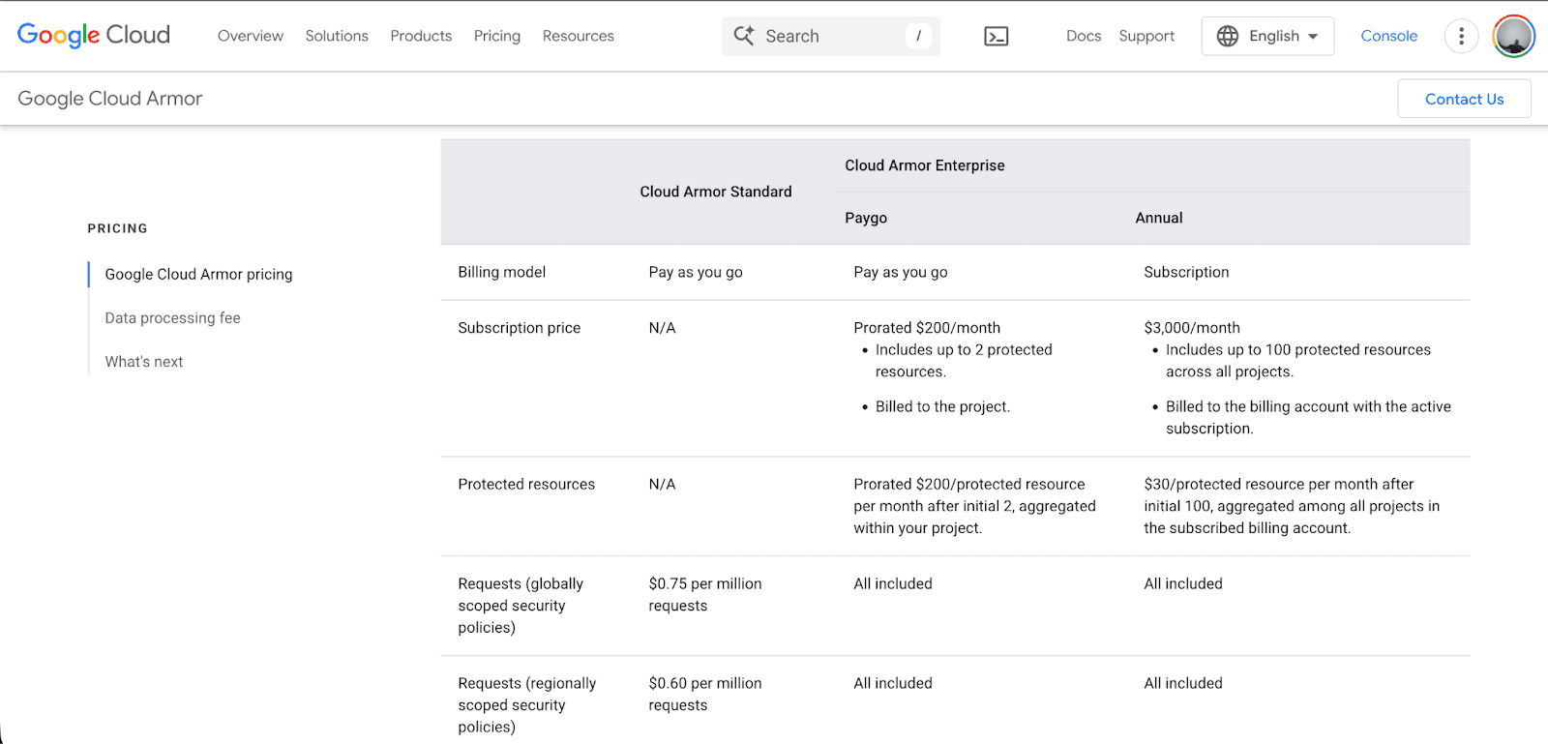Focus the Search input field

827,36
